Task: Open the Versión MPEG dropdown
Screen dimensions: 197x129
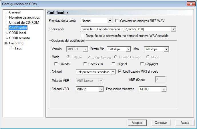Action: [x=85, y=49]
